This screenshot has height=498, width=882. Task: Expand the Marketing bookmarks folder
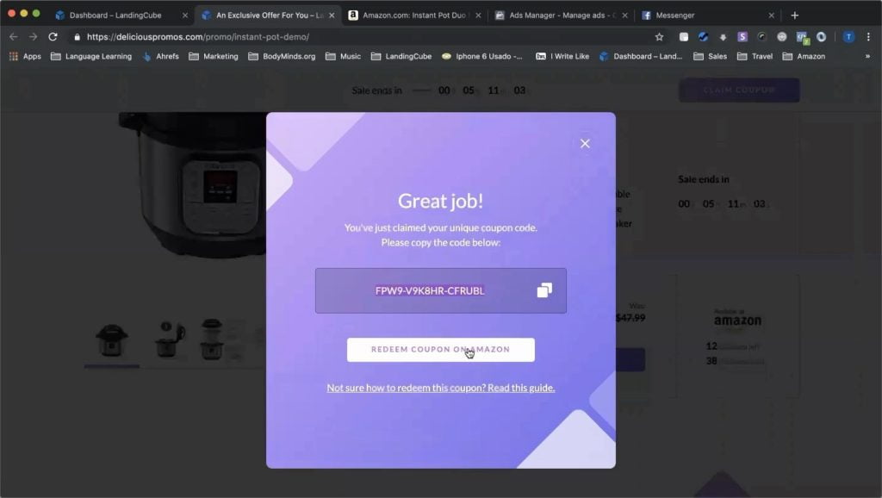tap(214, 56)
